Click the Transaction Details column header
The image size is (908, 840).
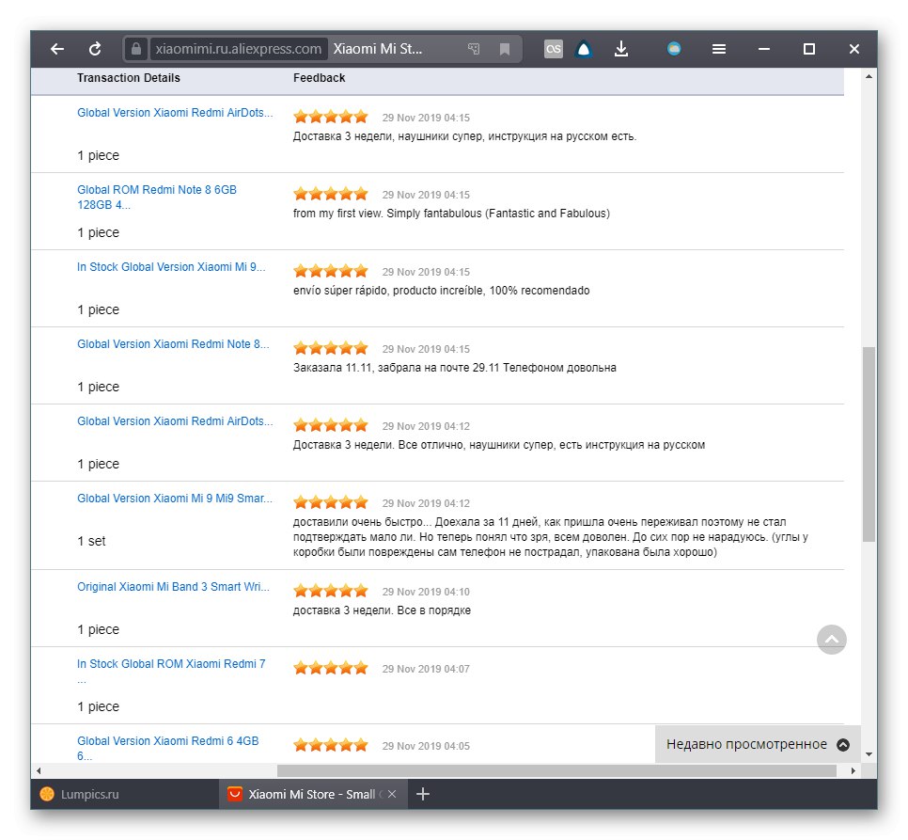coord(129,78)
